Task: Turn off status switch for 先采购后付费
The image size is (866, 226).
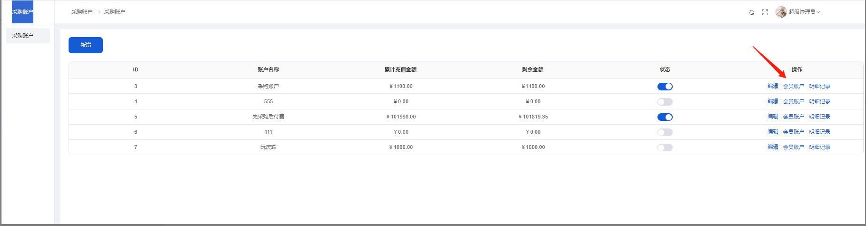Action: pyautogui.click(x=665, y=117)
